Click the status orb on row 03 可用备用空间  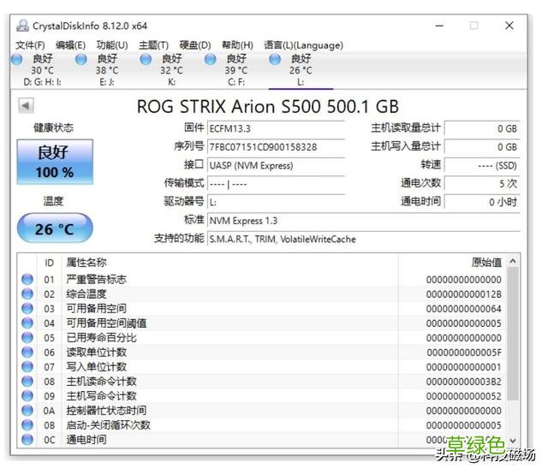click(27, 309)
